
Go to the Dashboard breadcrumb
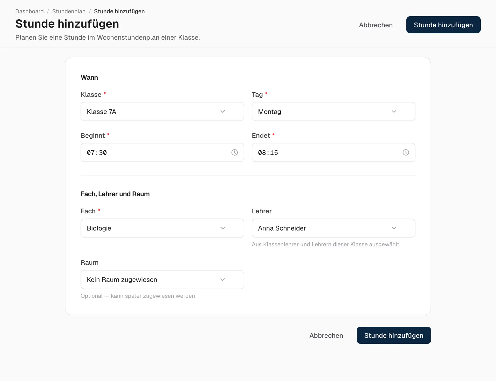click(x=30, y=11)
